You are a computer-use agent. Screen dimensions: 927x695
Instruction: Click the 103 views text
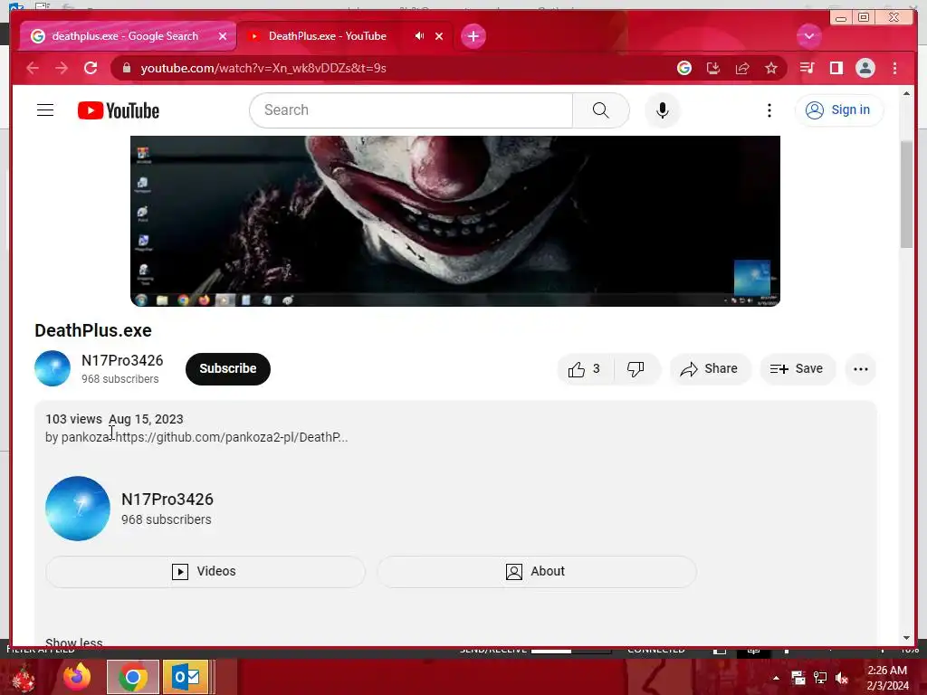point(73,419)
